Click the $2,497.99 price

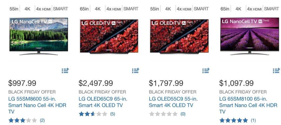pyautogui.click(x=96, y=83)
